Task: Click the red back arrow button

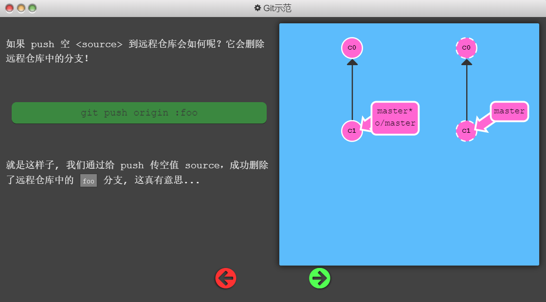Action: (226, 278)
